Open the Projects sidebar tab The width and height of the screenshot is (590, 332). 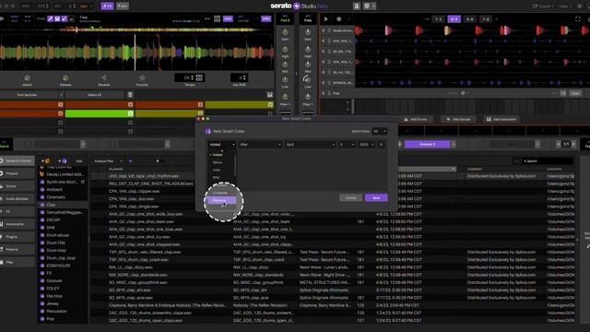pyautogui.click(x=17, y=173)
